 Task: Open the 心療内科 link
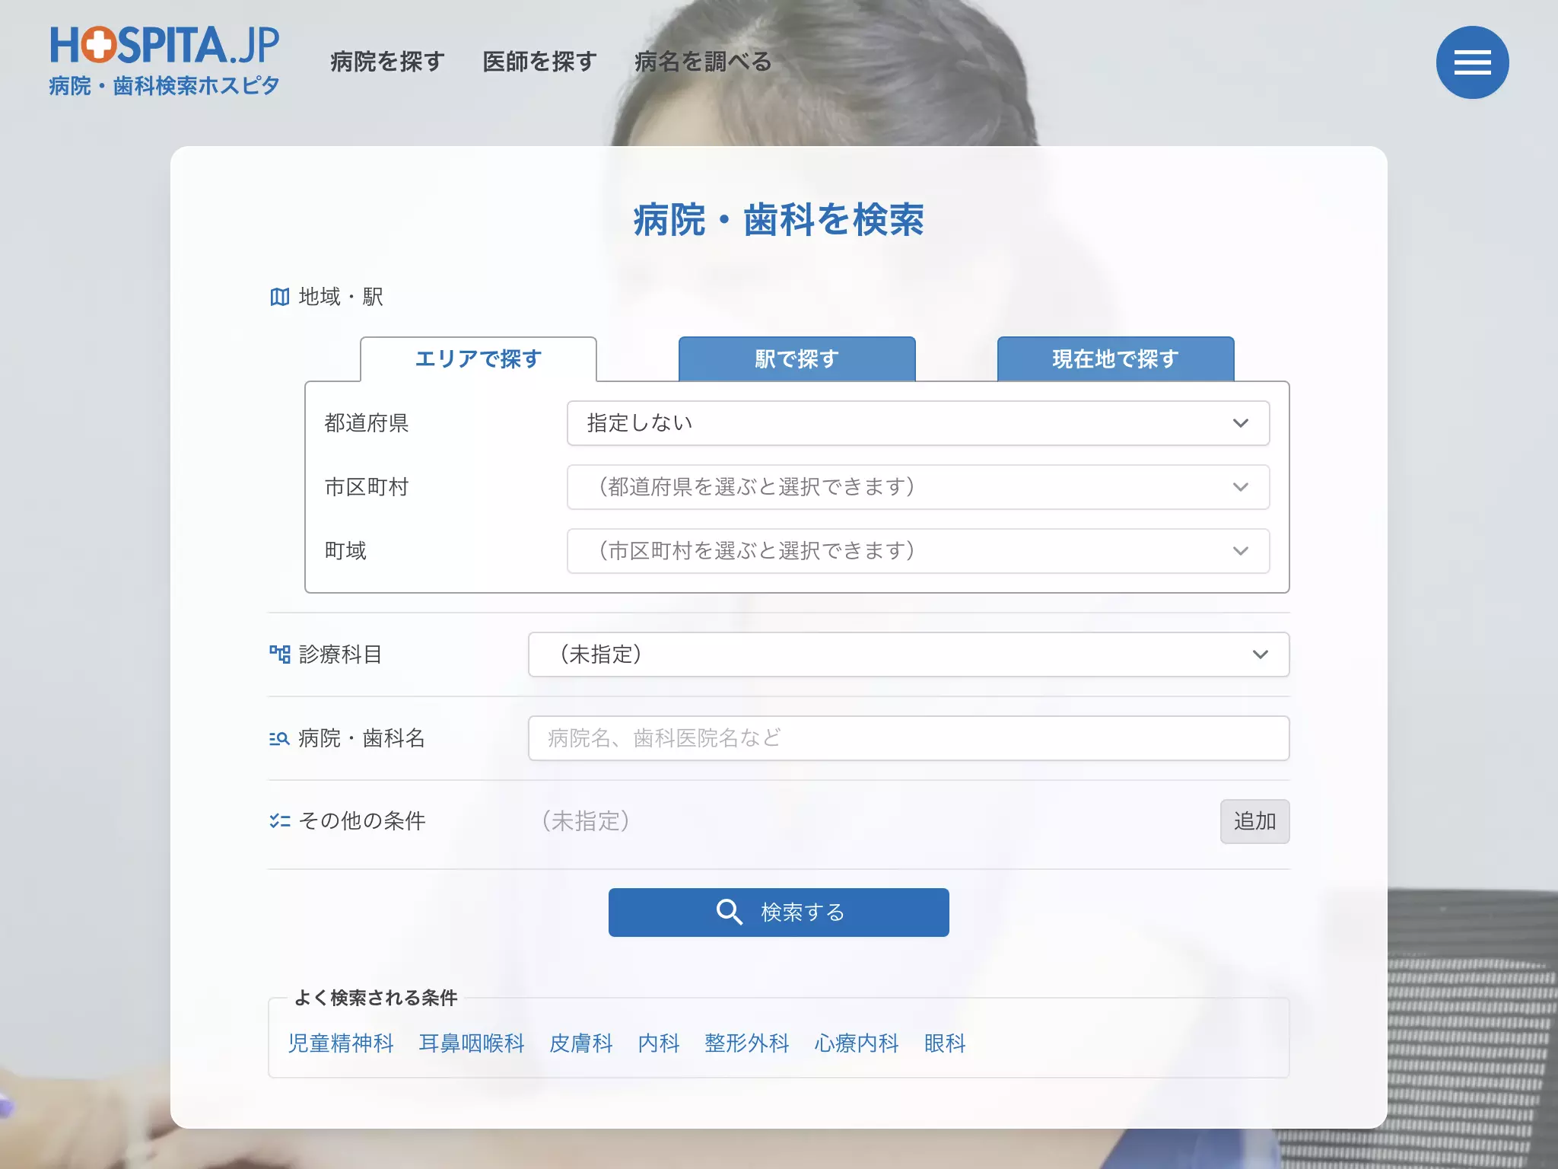click(x=857, y=1043)
